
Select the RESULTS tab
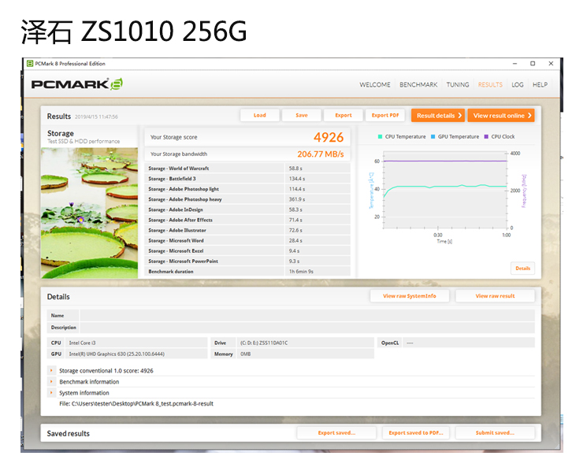pos(490,84)
